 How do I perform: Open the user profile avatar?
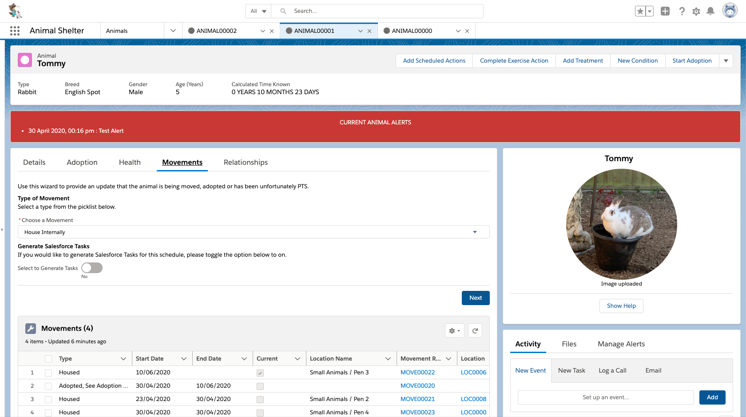[730, 11]
